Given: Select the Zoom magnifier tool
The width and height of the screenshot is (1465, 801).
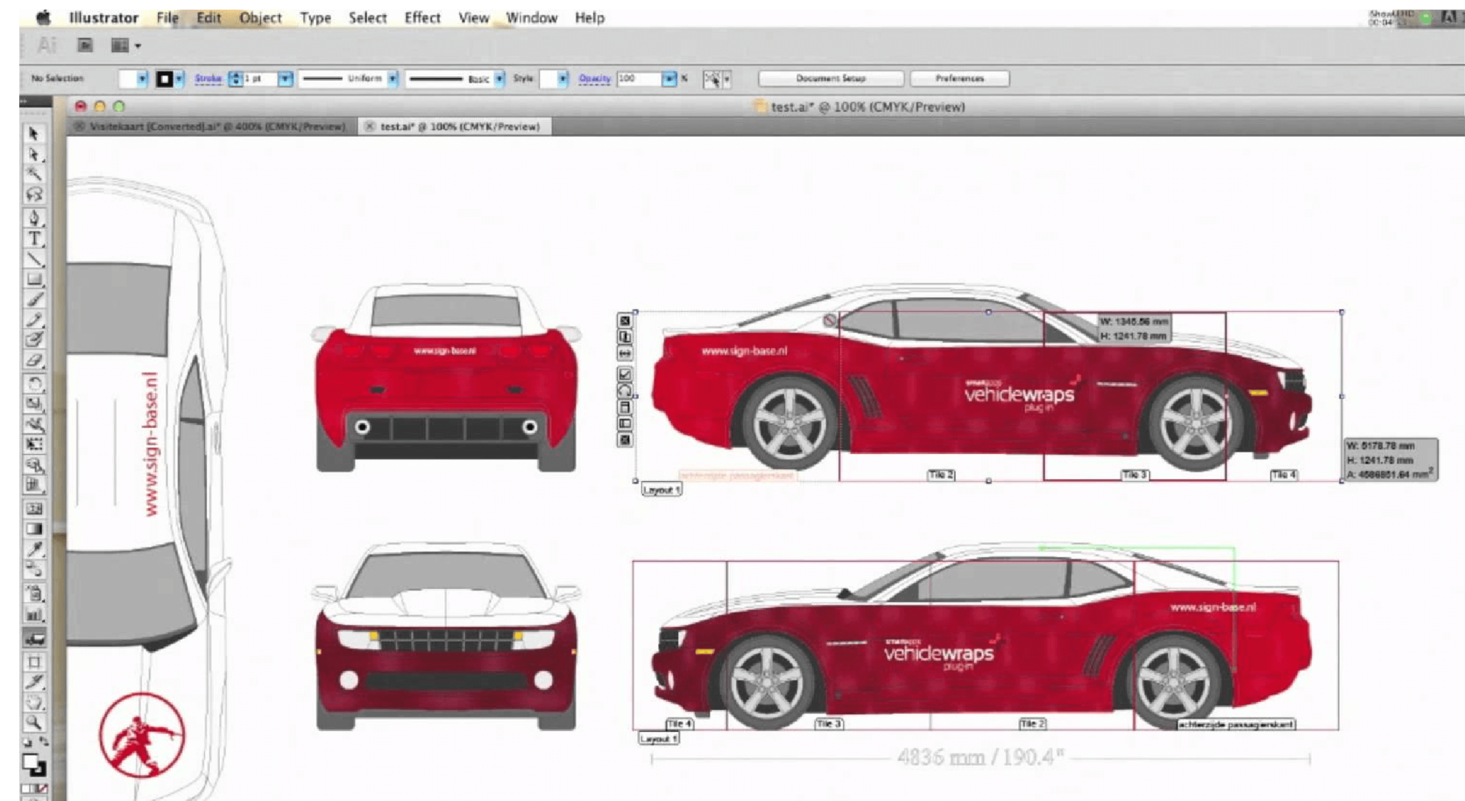Looking at the screenshot, I should pyautogui.click(x=34, y=722).
